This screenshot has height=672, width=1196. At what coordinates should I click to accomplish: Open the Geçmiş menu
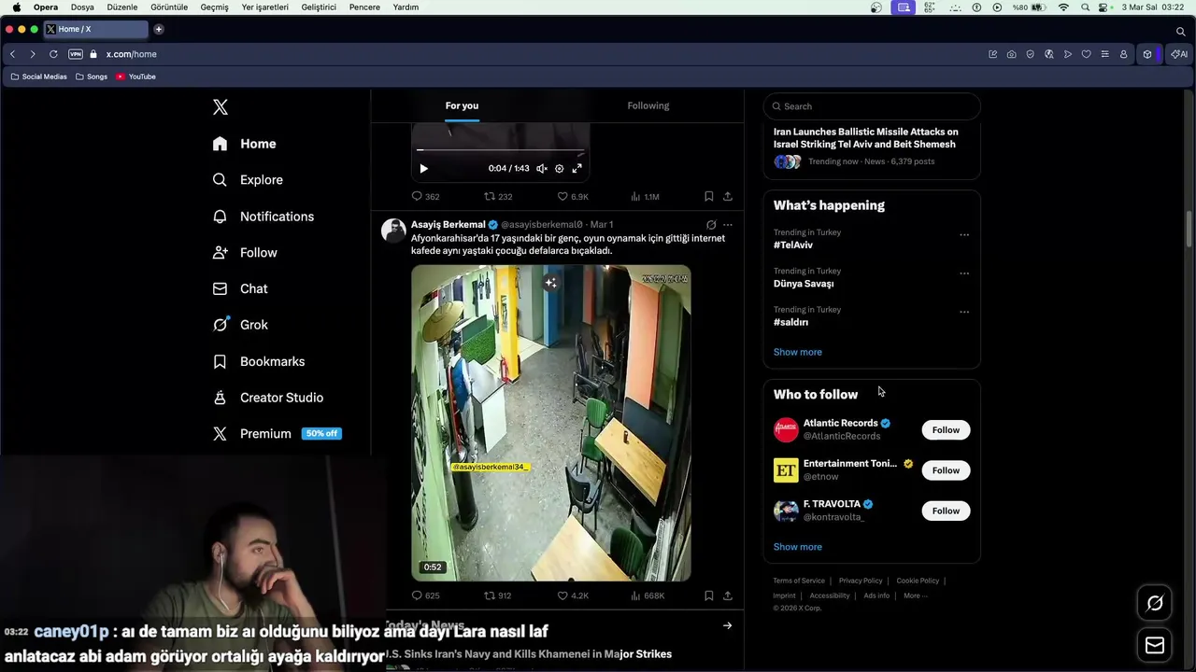[214, 7]
